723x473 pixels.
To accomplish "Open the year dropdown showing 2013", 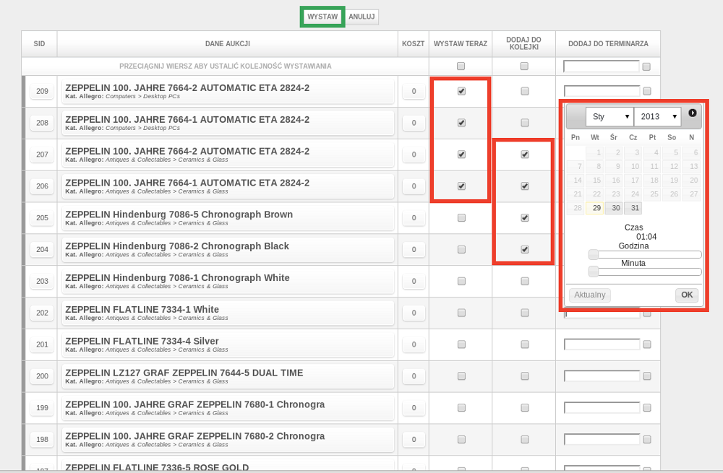I will 657,116.
